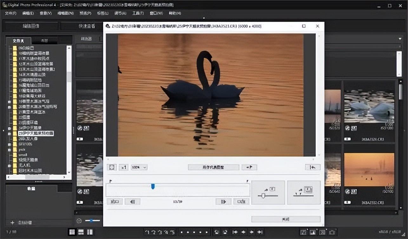Image resolution: width=408 pixels, height=239 pixels.
Task: Click the fit-to-window icon in the burst dialog
Action: (111, 167)
